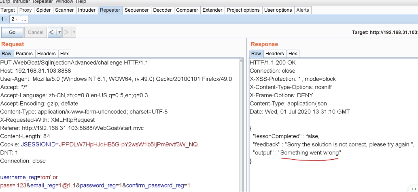Switch to the Proxy tab
Screen dimensions: 418x192
coord(25,10)
